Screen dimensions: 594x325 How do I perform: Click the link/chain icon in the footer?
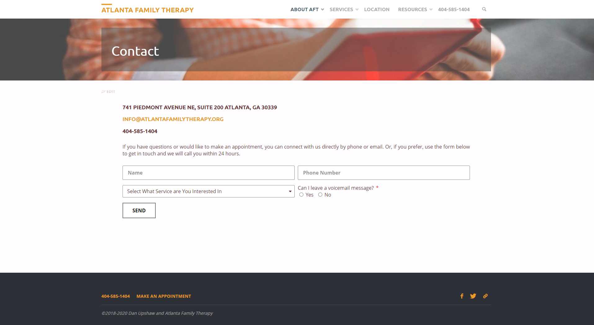point(485,296)
